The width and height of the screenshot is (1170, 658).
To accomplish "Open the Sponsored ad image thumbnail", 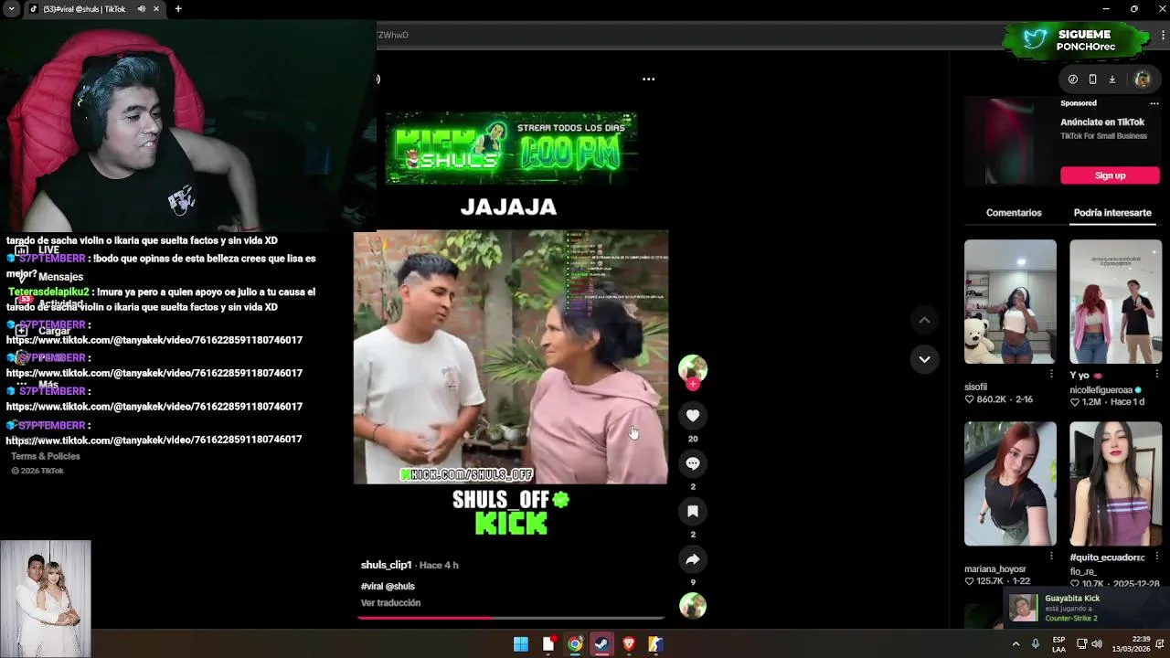I will click(x=1009, y=141).
